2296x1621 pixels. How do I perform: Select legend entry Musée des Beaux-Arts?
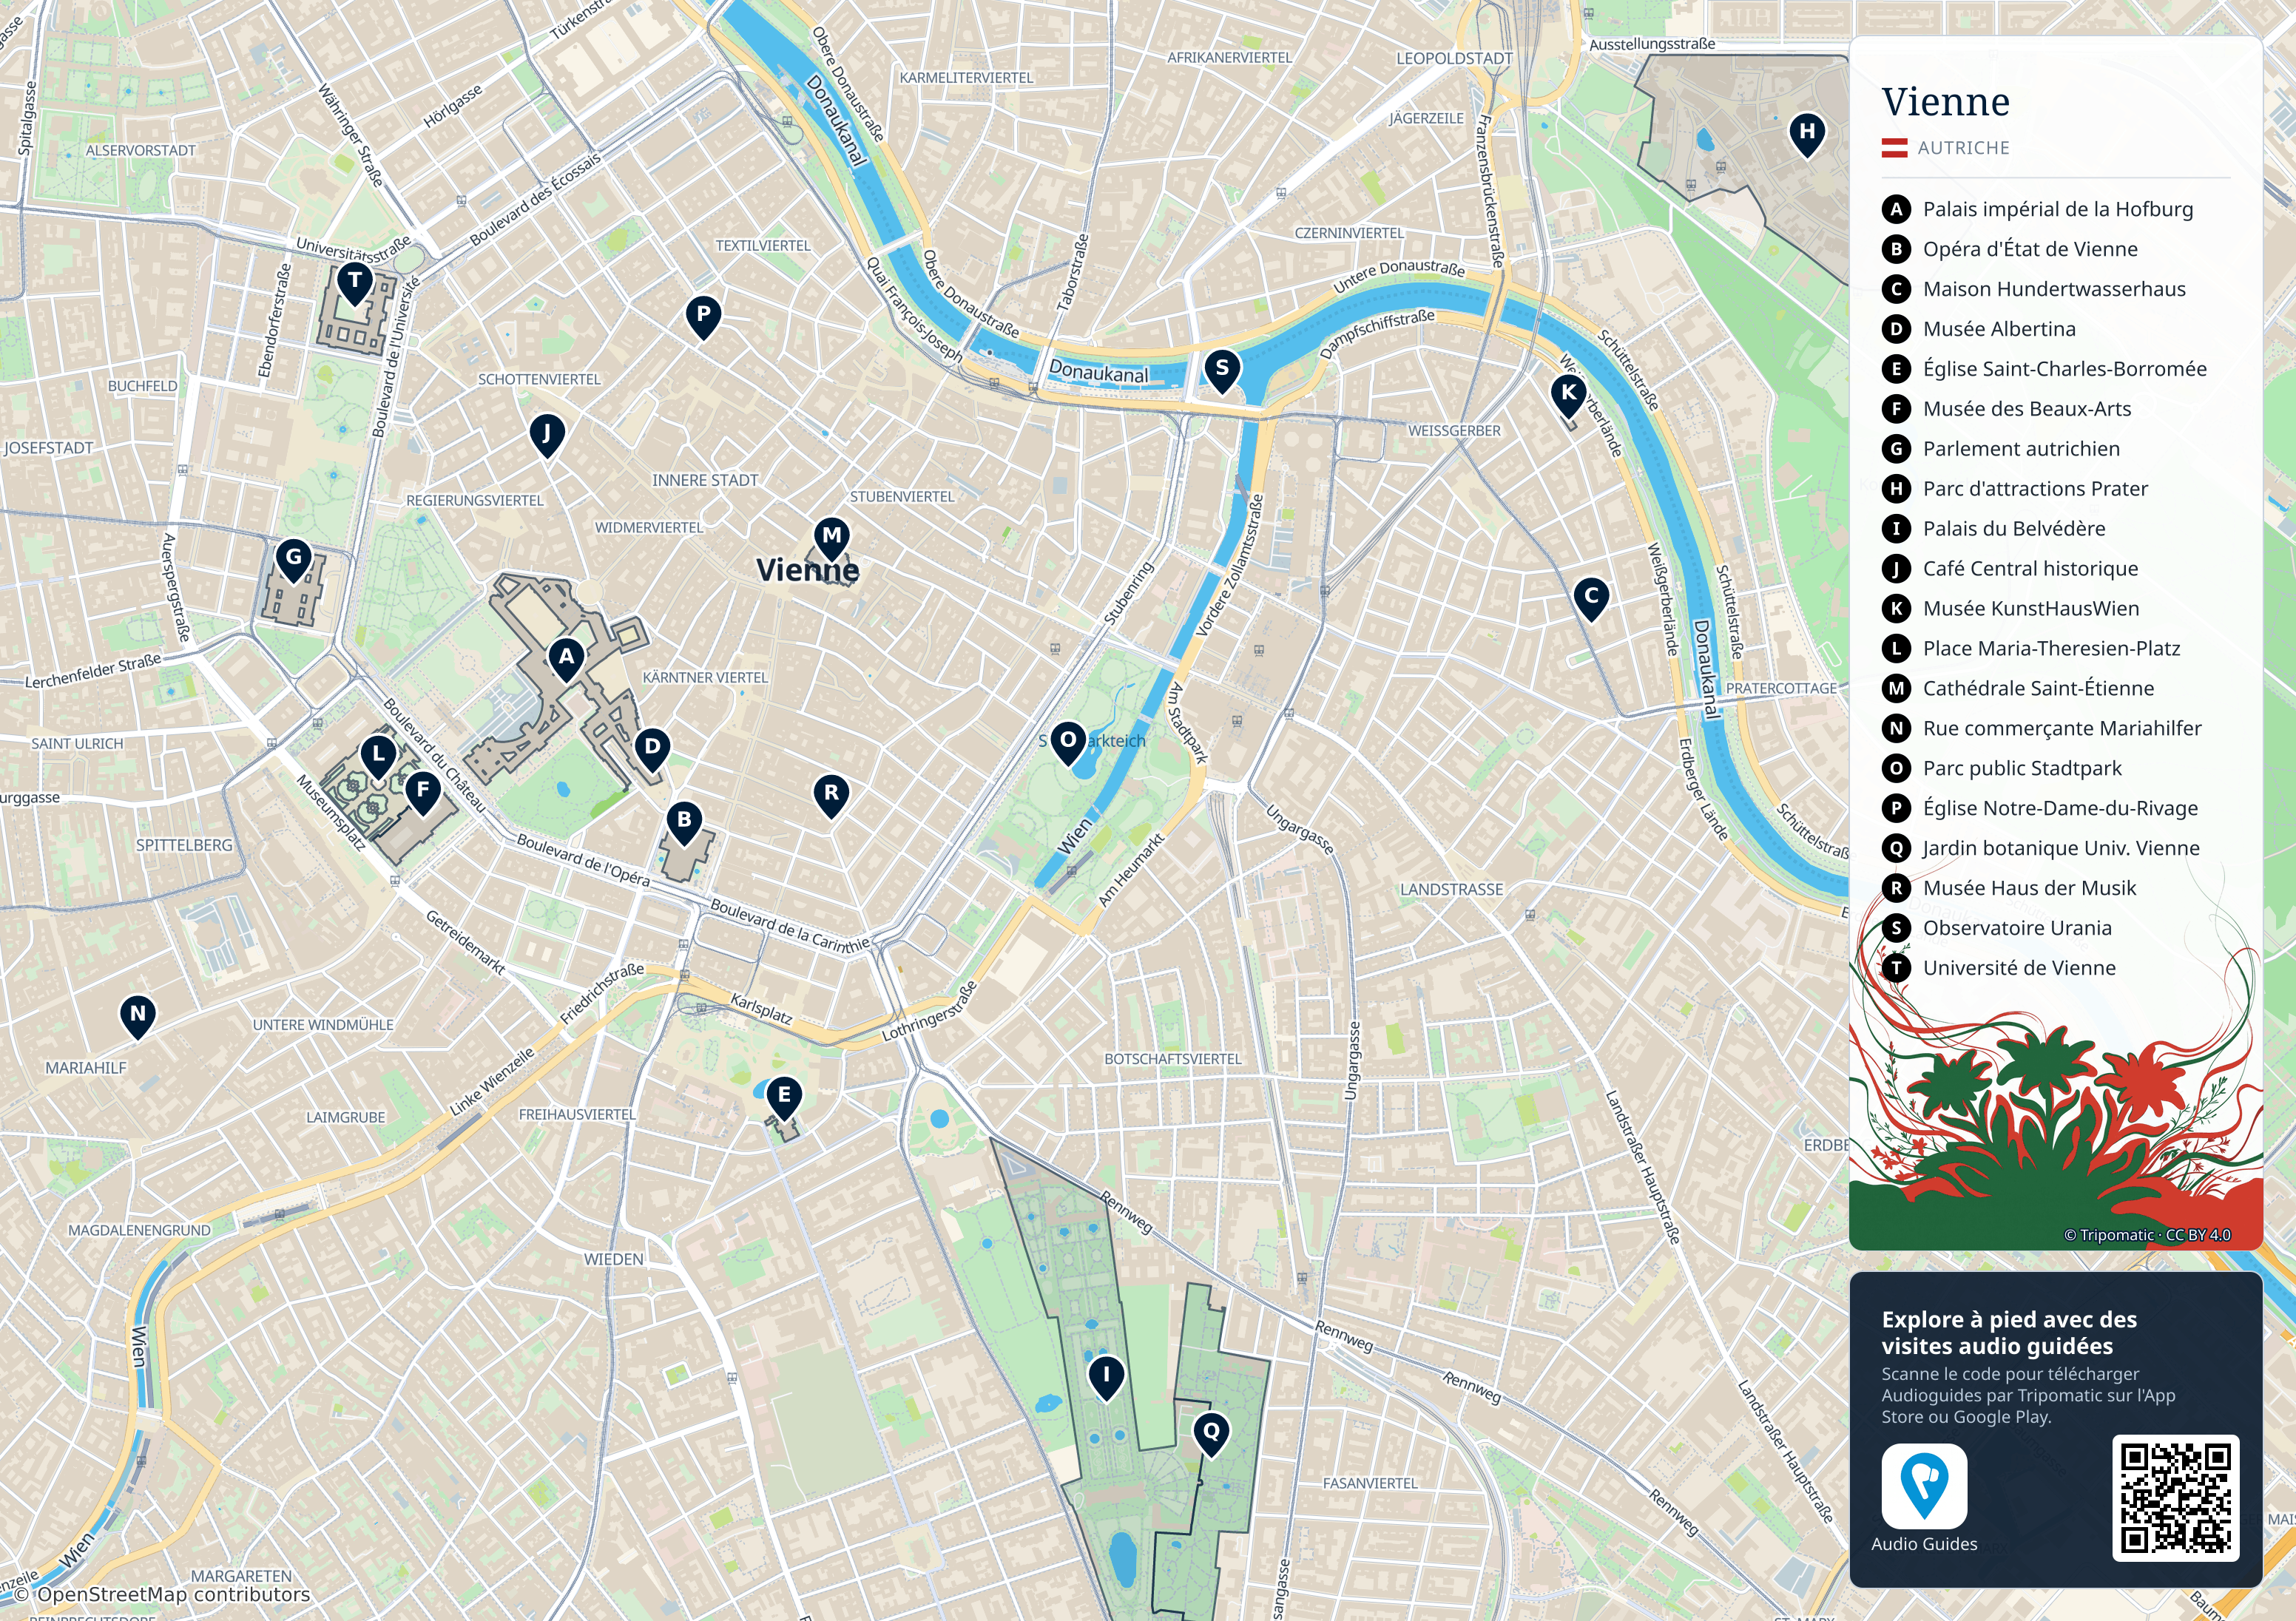2027,409
